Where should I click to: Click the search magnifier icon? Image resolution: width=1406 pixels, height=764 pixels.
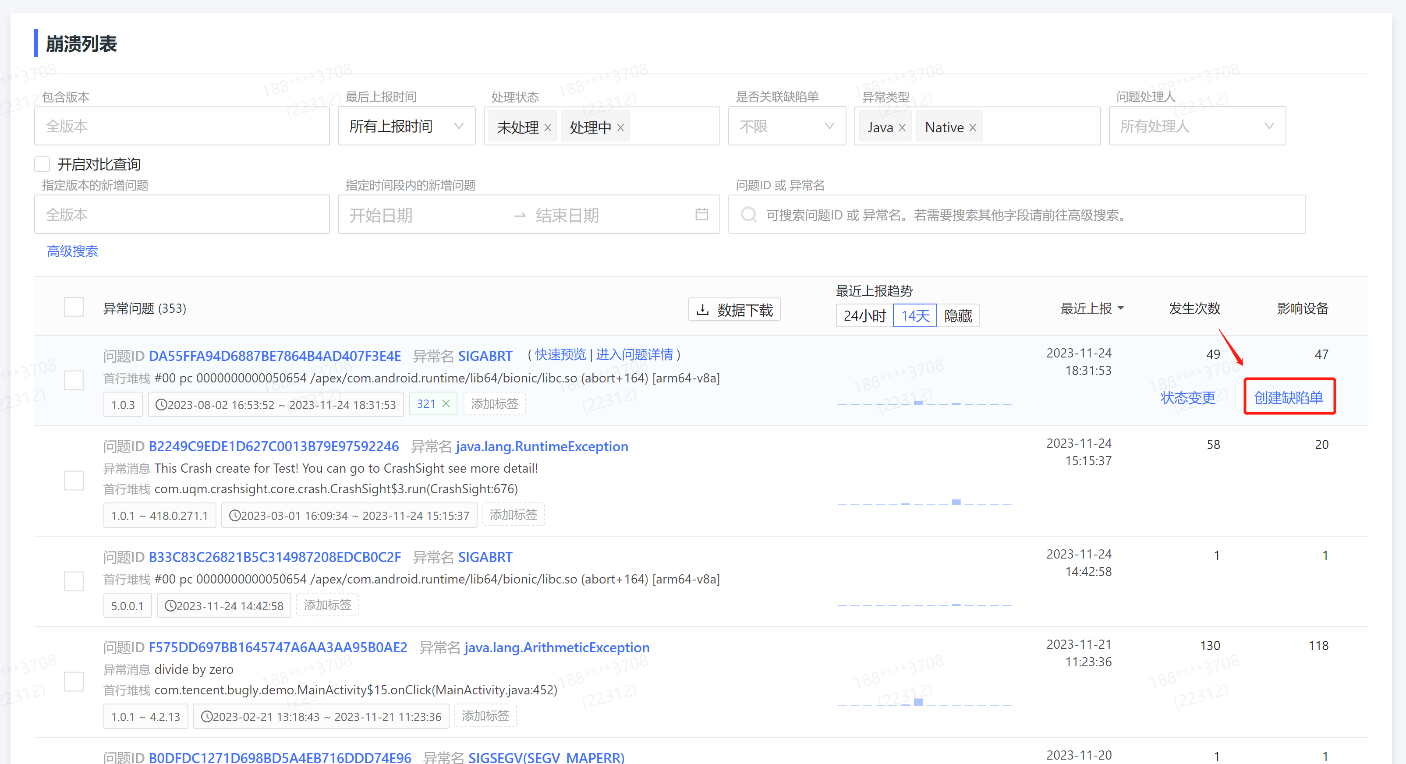coord(748,215)
